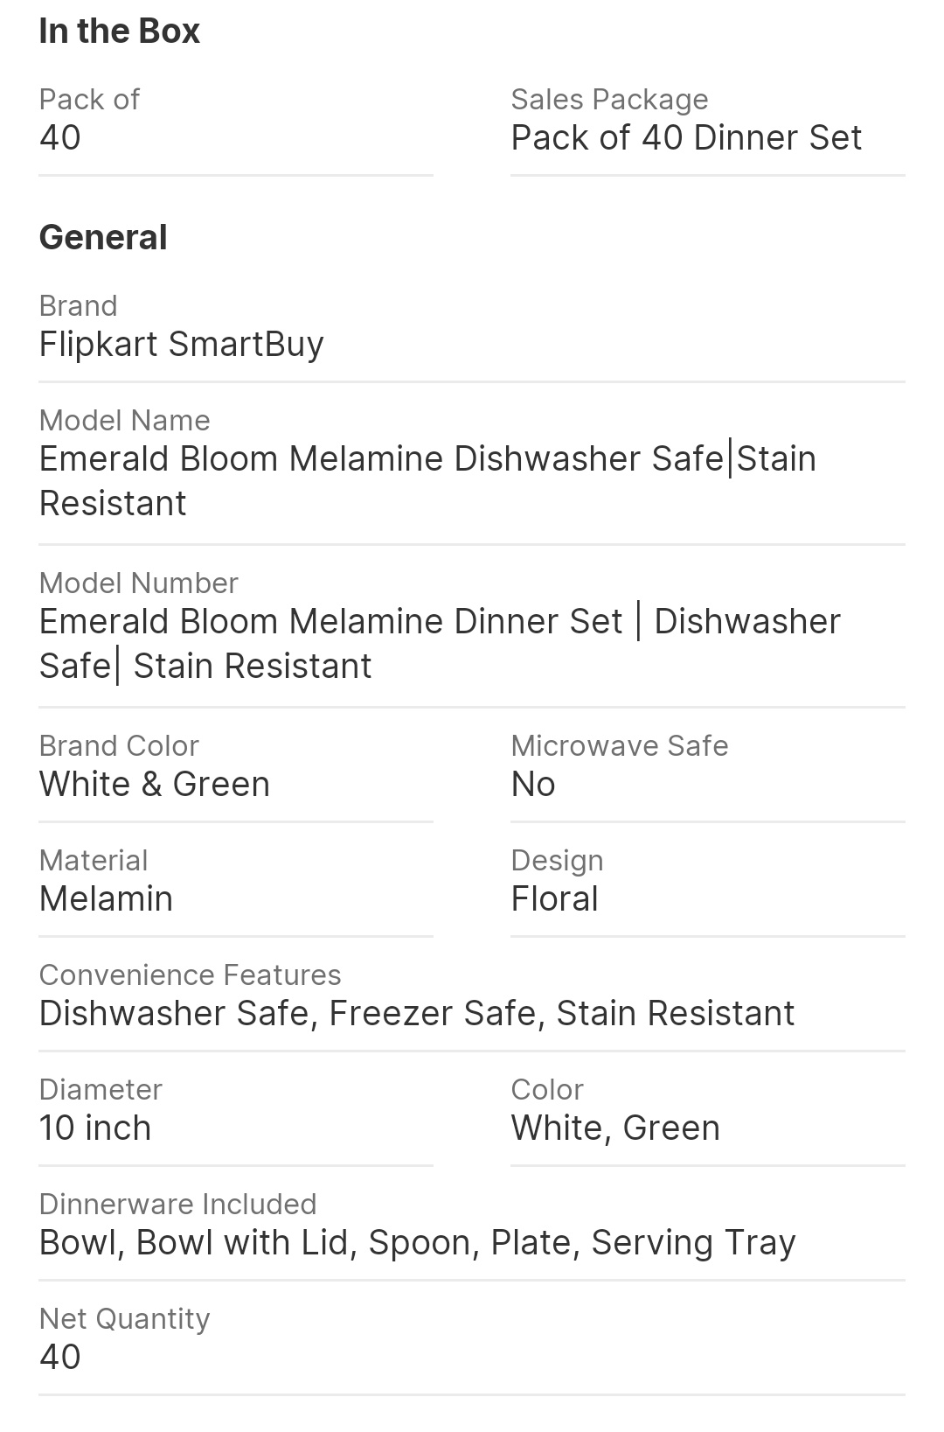This screenshot has width=944, height=1432.
Task: Select the Microwave Safe value No
Action: point(533,785)
